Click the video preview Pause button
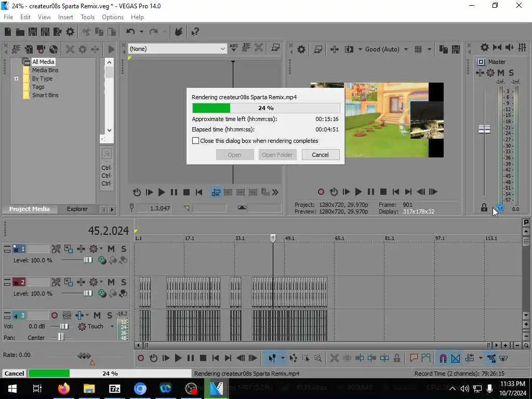 coord(371,192)
